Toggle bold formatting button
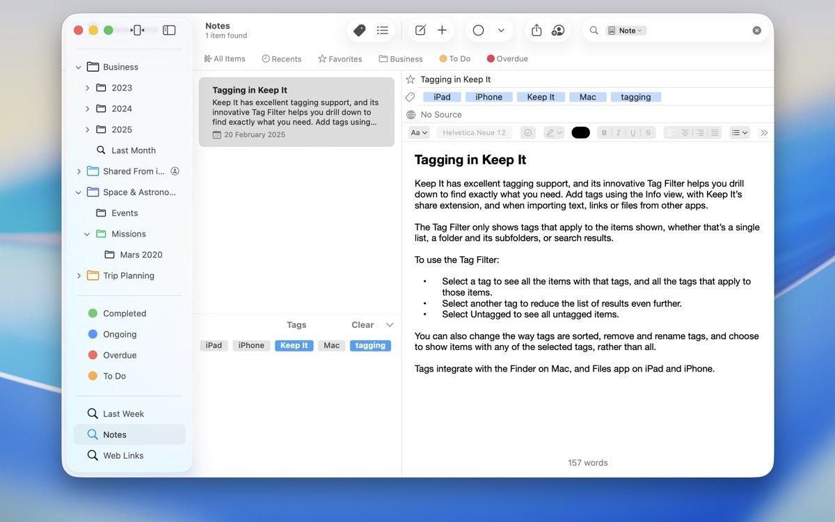835x522 pixels. [x=604, y=133]
